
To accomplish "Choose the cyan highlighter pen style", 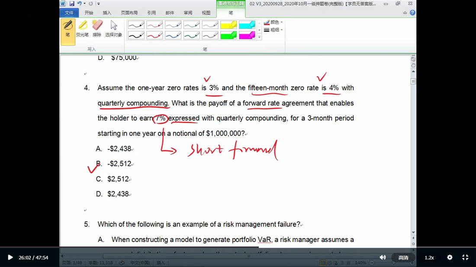I will pyautogui.click(x=247, y=25).
